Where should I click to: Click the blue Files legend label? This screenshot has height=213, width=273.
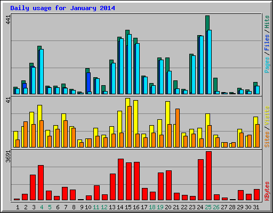(x=267, y=43)
